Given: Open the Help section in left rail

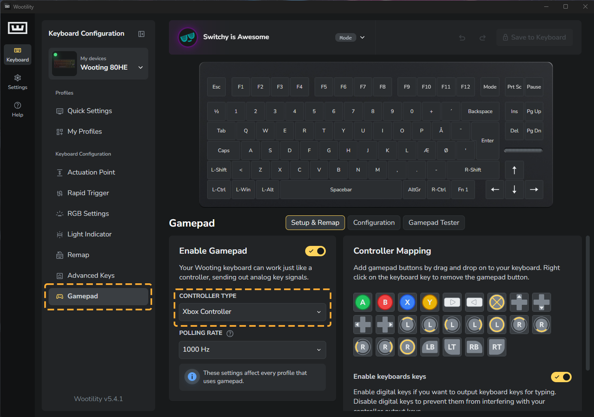Looking at the screenshot, I should [18, 110].
